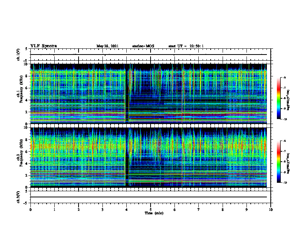The width and height of the screenshot is (305, 235).
Task: Select the date text "May 28, 2021"
Action: click(107, 46)
